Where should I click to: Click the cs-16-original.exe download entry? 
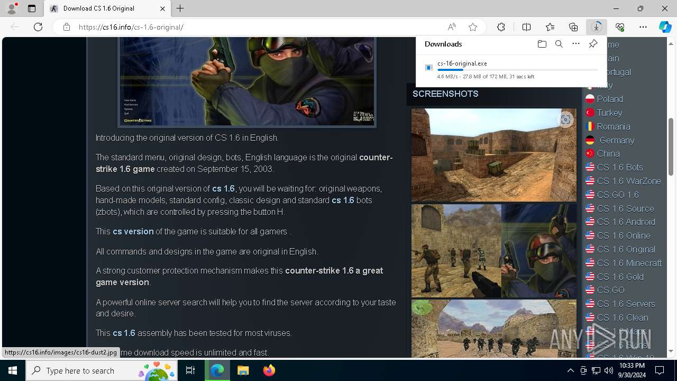(x=512, y=69)
